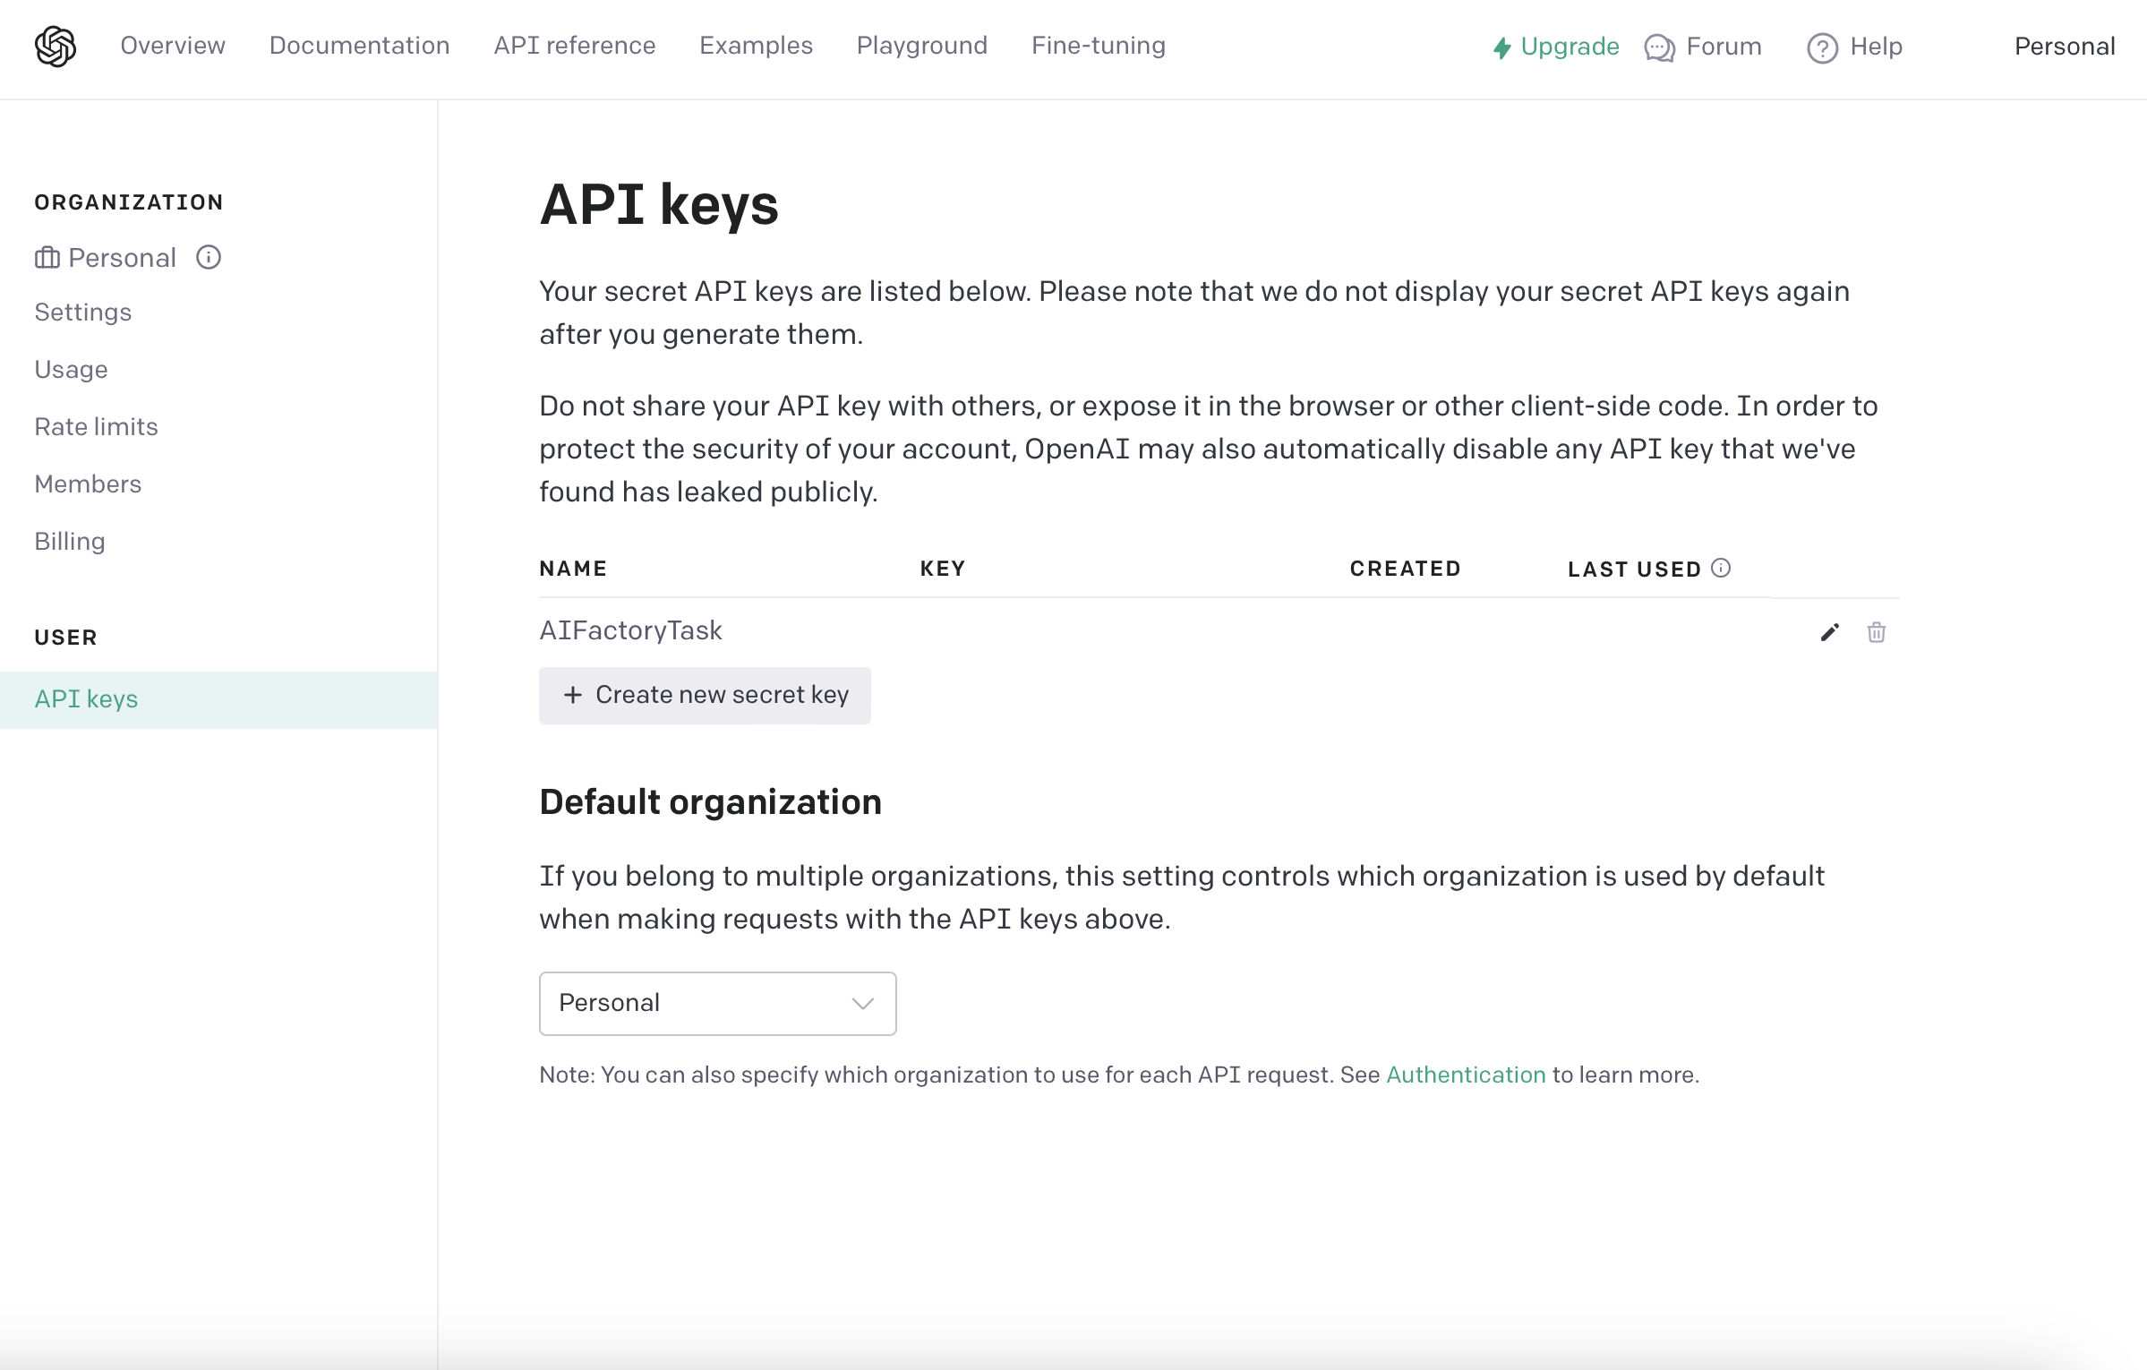
Task: Open Members in the sidebar
Action: (88, 484)
